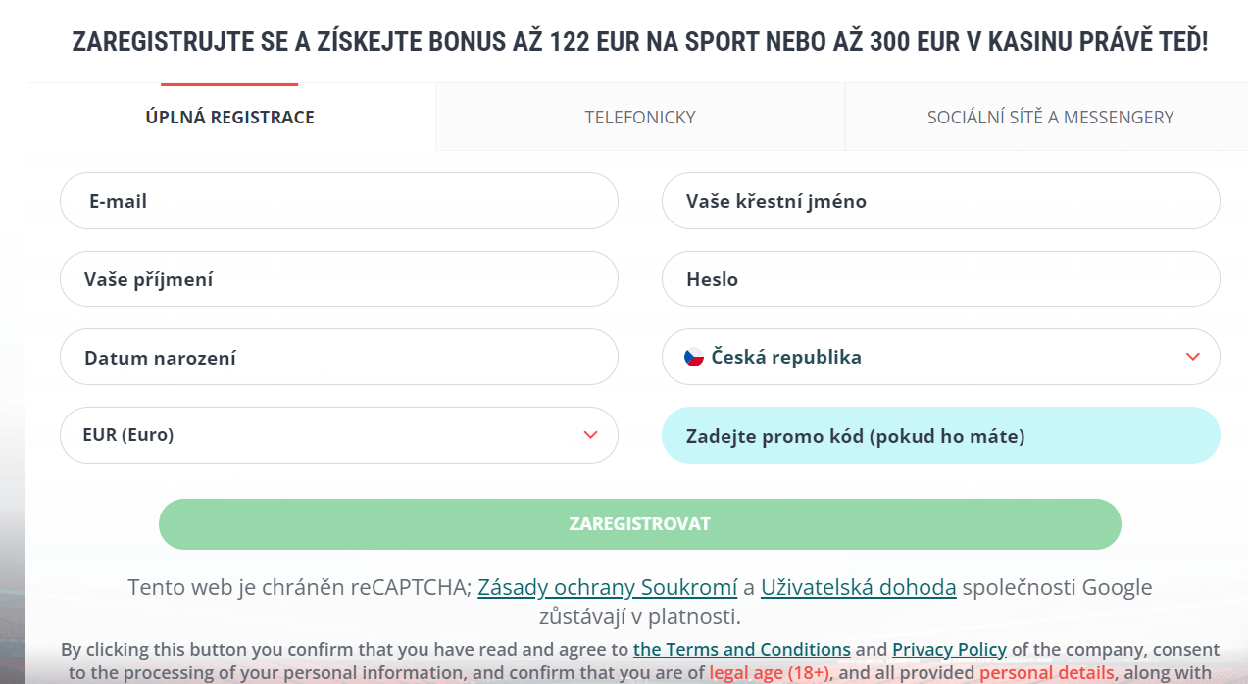Click the promo kód input field
This screenshot has width=1248, height=684.
[940, 435]
